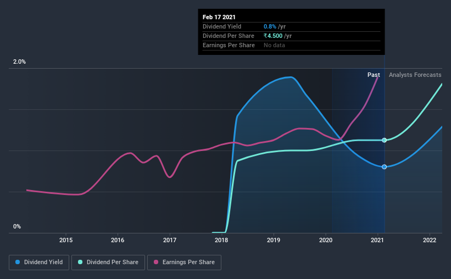Toggle the Dividend Per Share legend button
This screenshot has width=451, height=279.
tap(108, 263)
